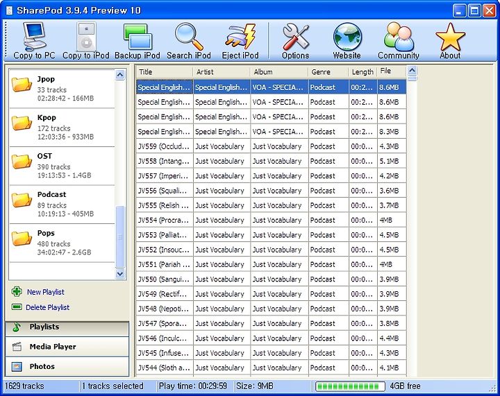This screenshot has height=396, width=500.
Task: Select the Pops playlist folder icon
Action: click(22, 238)
